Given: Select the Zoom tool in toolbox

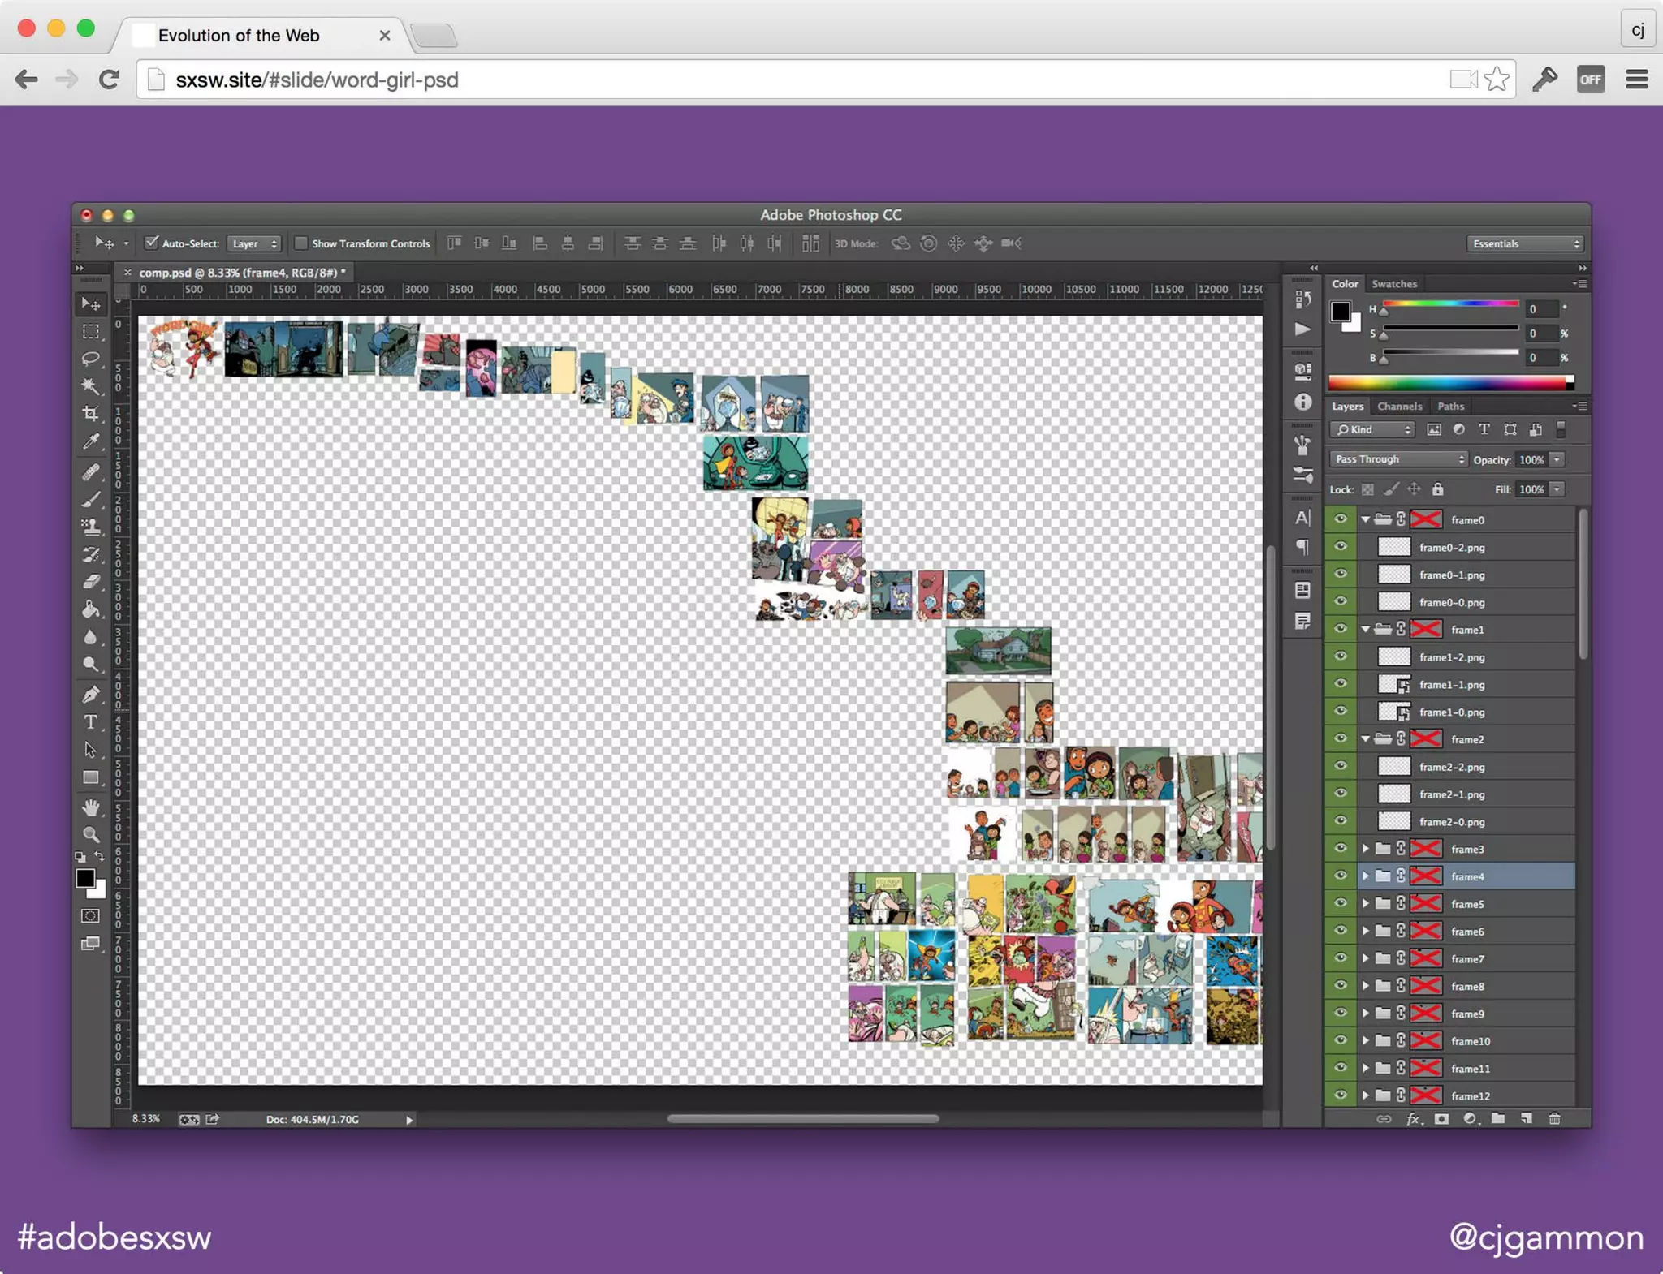Looking at the screenshot, I should [91, 834].
